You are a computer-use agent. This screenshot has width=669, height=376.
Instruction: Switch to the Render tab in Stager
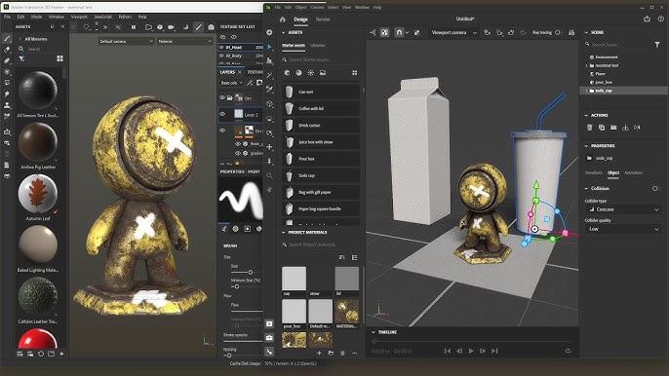[x=323, y=19]
